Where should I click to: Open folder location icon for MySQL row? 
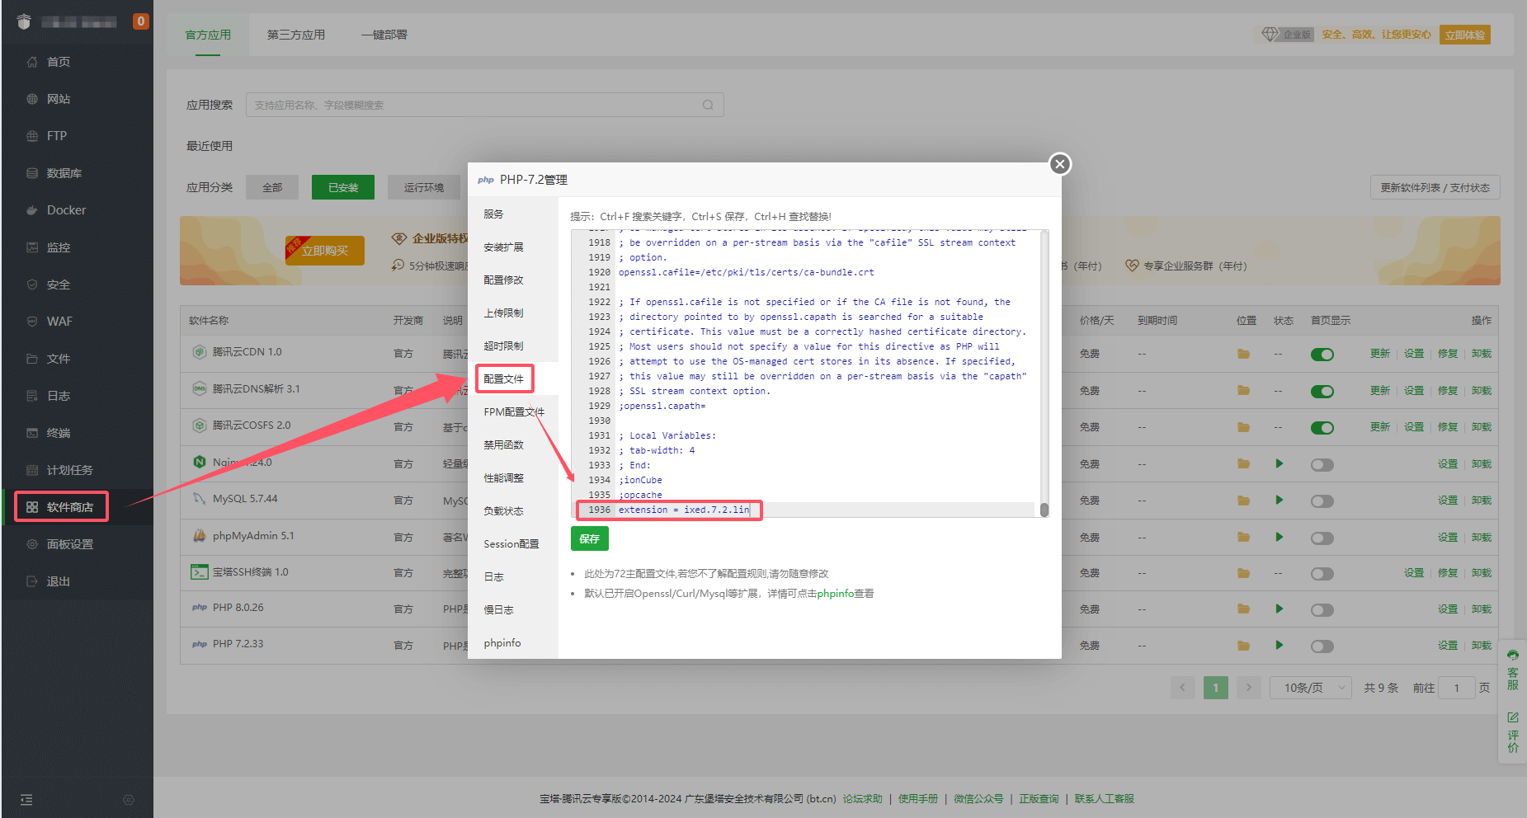pos(1243,501)
